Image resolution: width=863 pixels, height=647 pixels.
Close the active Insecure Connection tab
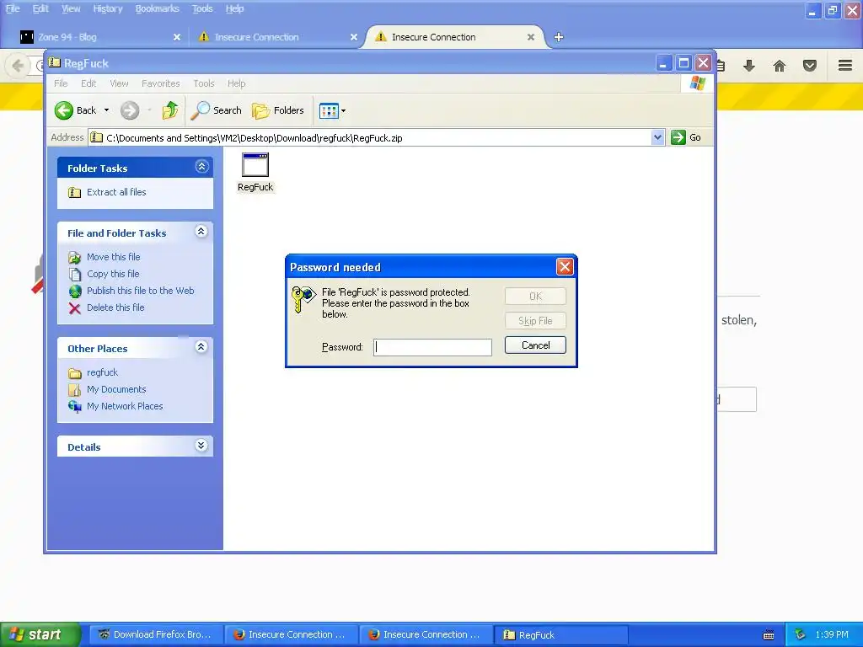pos(531,37)
